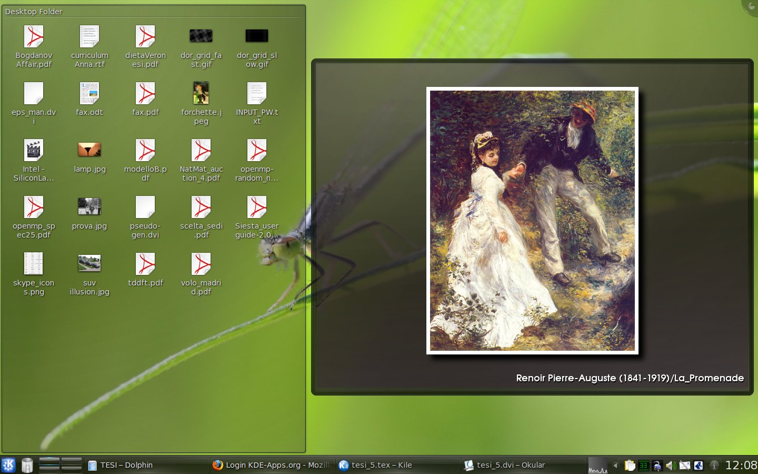Click the Renoir Pierre-Auguste caption text
The image size is (758, 474).
630,378
